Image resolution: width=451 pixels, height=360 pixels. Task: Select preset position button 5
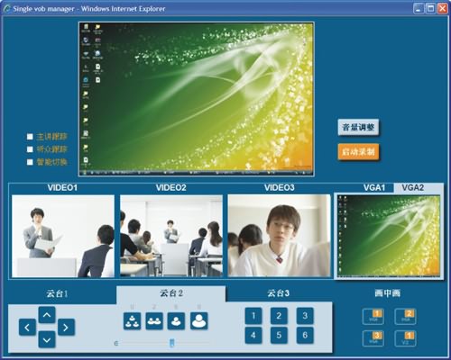click(279, 335)
